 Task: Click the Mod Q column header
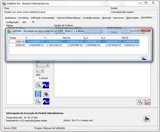[130, 38]
